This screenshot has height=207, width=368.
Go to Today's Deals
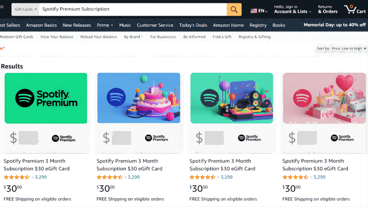click(193, 25)
